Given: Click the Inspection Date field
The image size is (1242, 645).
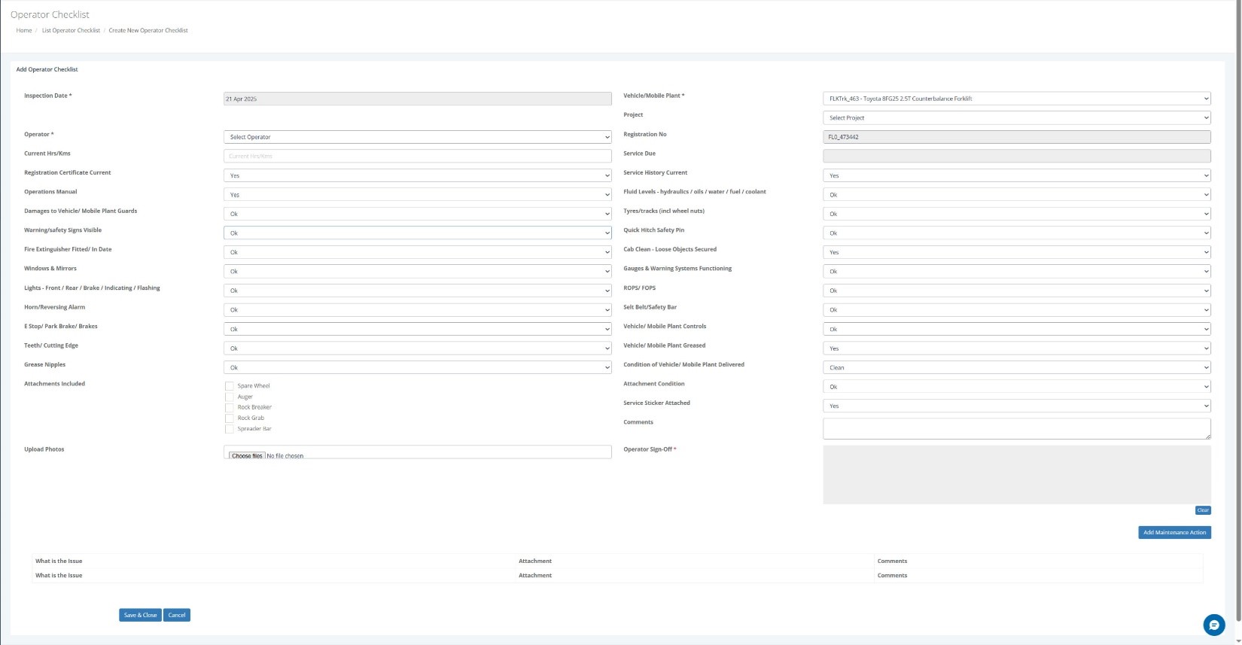Looking at the screenshot, I should pos(417,99).
